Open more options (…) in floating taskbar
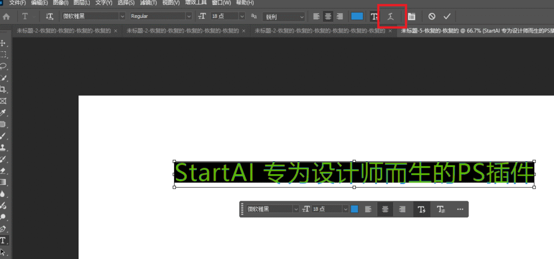This screenshot has width=554, height=259. click(460, 209)
